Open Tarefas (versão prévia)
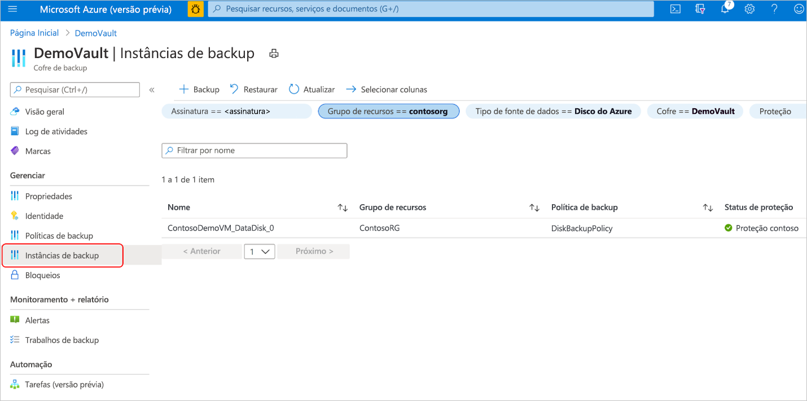 64,385
